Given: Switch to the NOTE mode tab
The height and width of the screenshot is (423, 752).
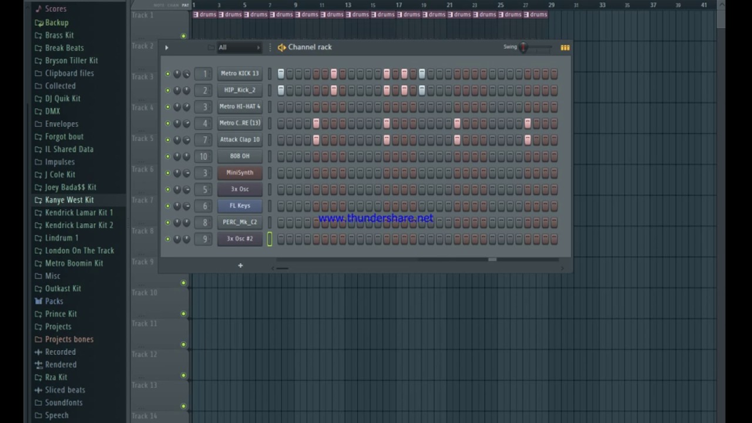Looking at the screenshot, I should (x=159, y=5).
